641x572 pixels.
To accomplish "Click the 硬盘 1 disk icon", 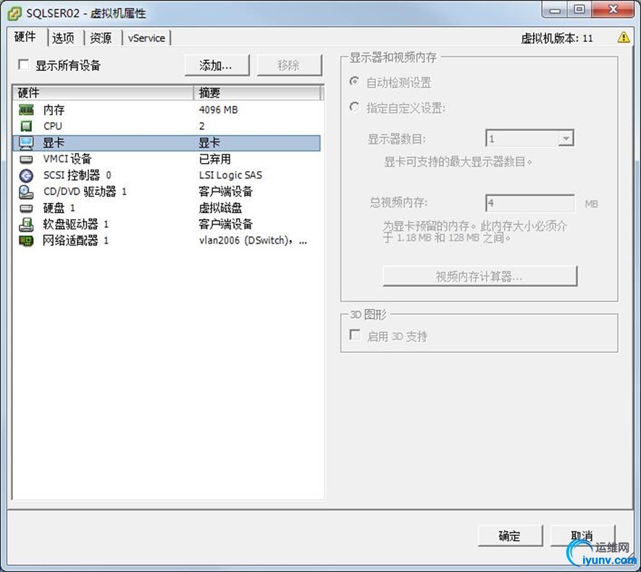I will coord(26,208).
